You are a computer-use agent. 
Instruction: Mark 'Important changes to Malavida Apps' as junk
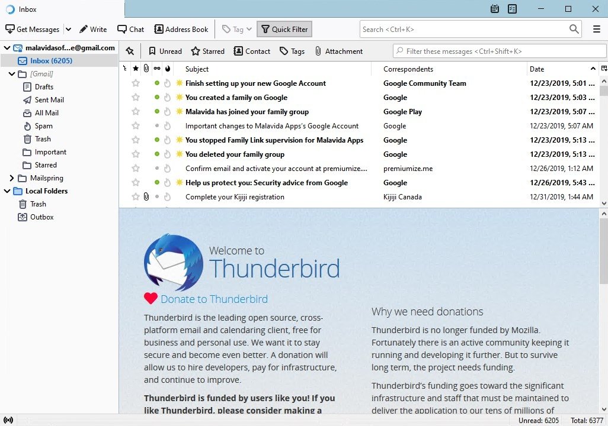click(x=167, y=126)
